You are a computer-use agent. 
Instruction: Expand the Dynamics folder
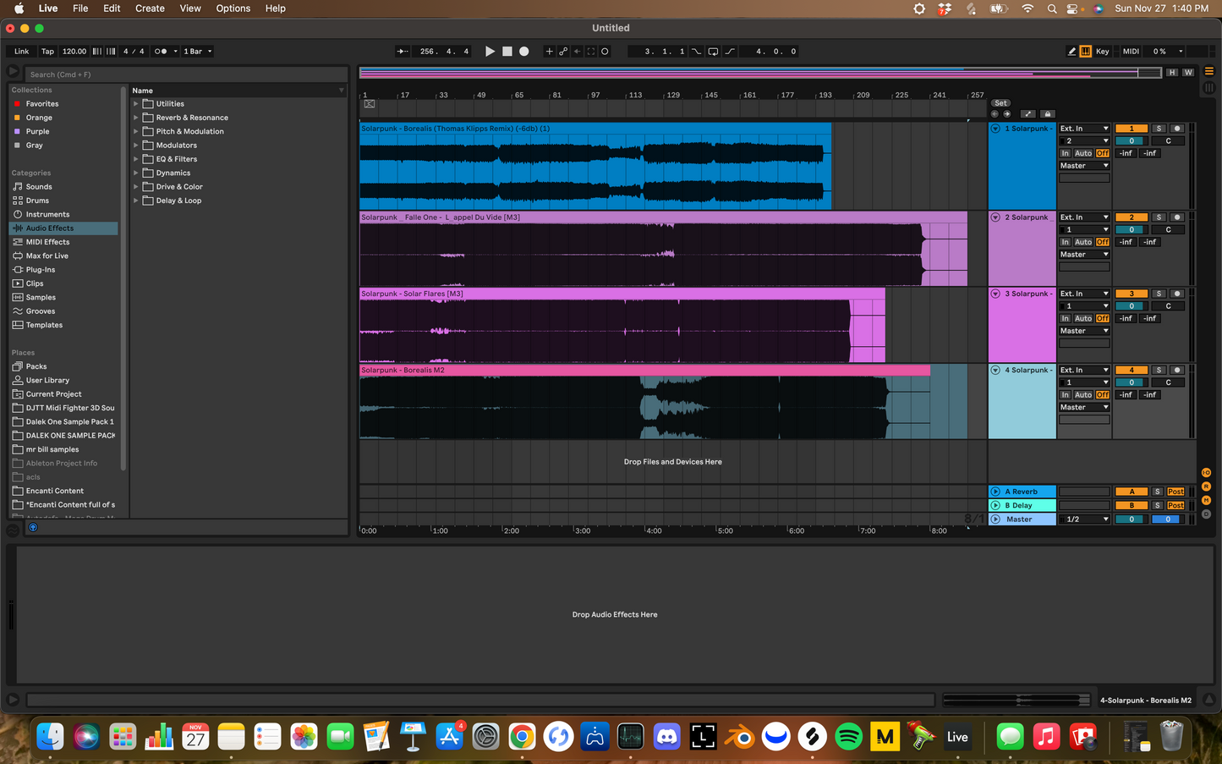tap(136, 173)
